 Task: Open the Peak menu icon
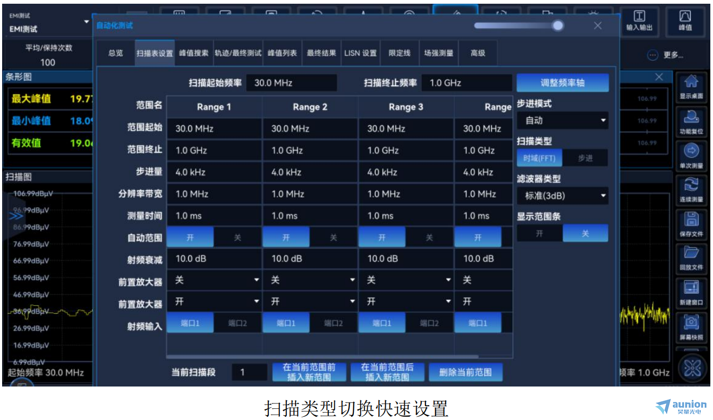685,21
